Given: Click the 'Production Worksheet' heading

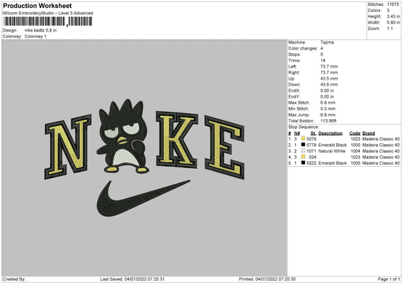Looking at the screenshot, I should coord(37,5).
